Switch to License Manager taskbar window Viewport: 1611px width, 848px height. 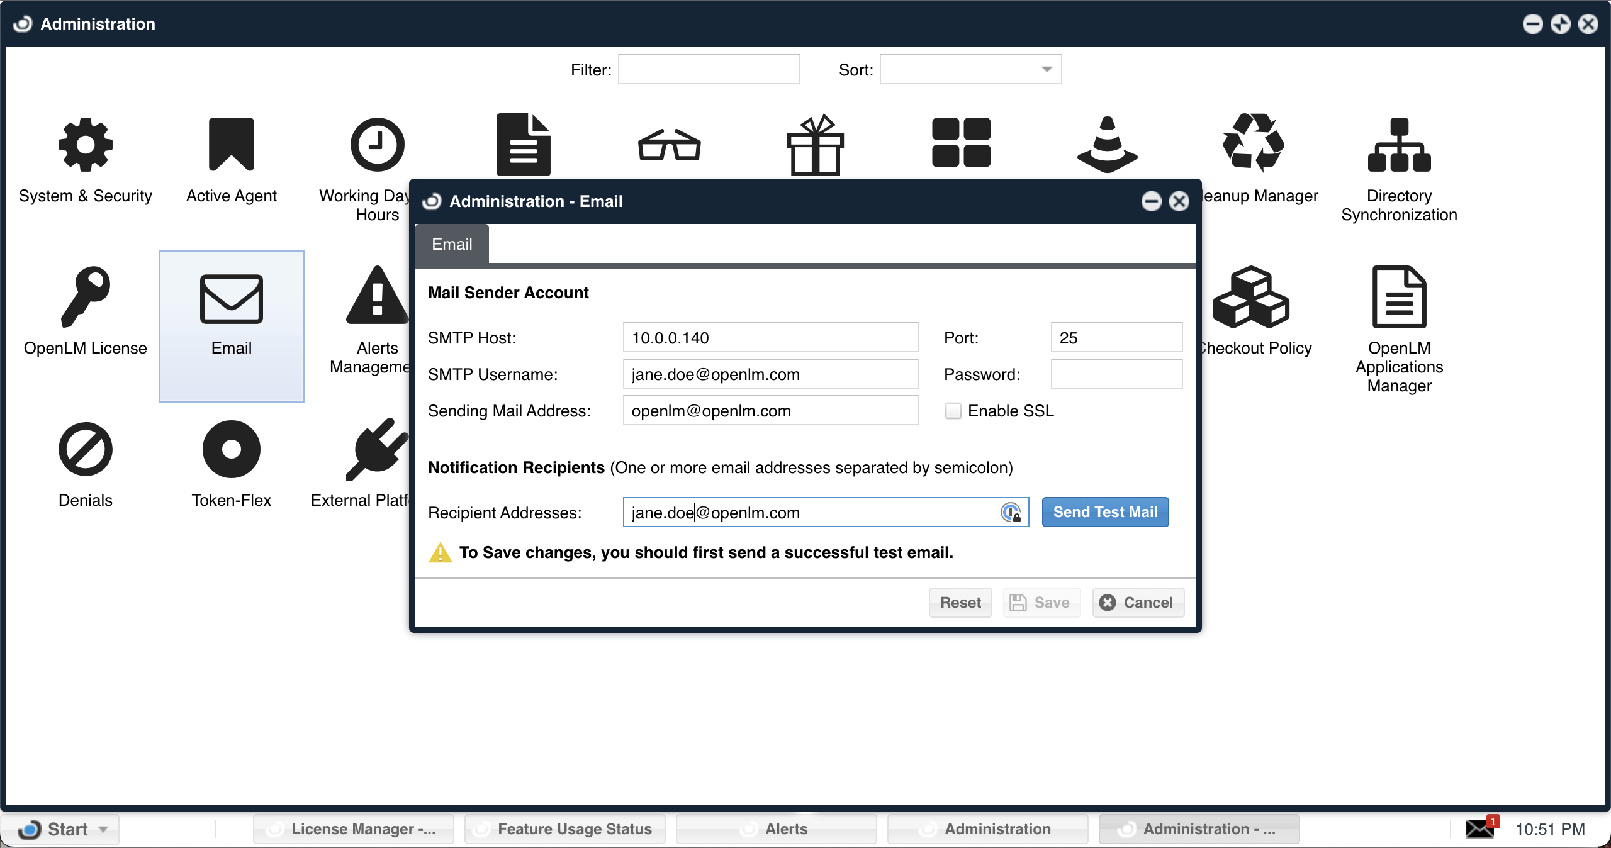tap(354, 829)
